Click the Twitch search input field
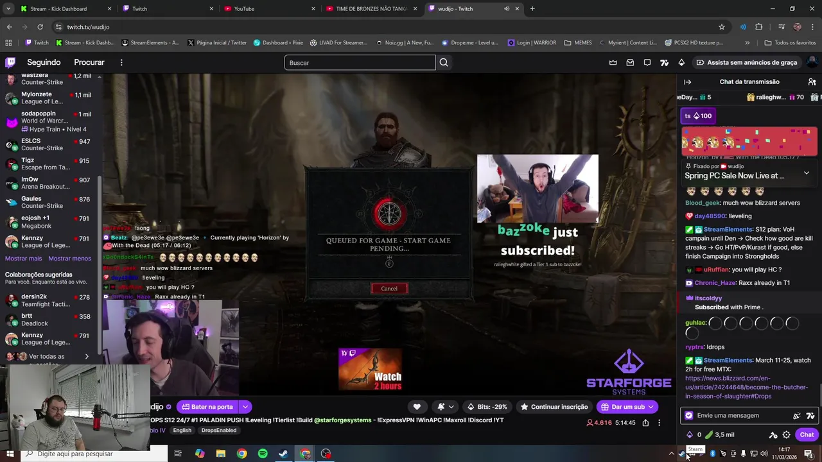This screenshot has width=822, height=462. (360, 62)
